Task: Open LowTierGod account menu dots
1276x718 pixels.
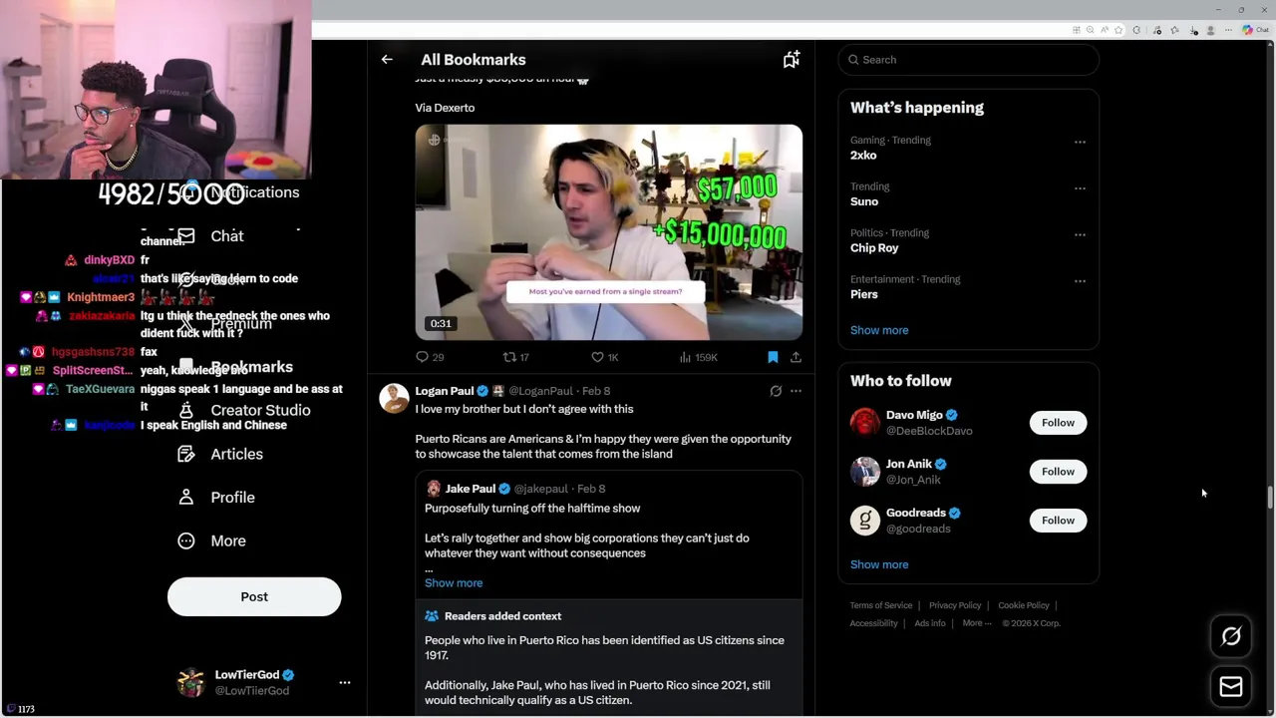Action: [x=345, y=682]
